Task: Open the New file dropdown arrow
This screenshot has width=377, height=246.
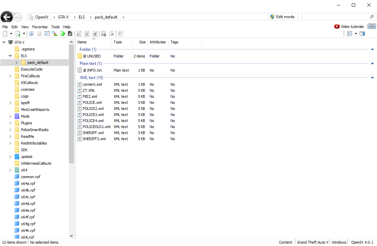Action: pyautogui.click(x=11, y=34)
